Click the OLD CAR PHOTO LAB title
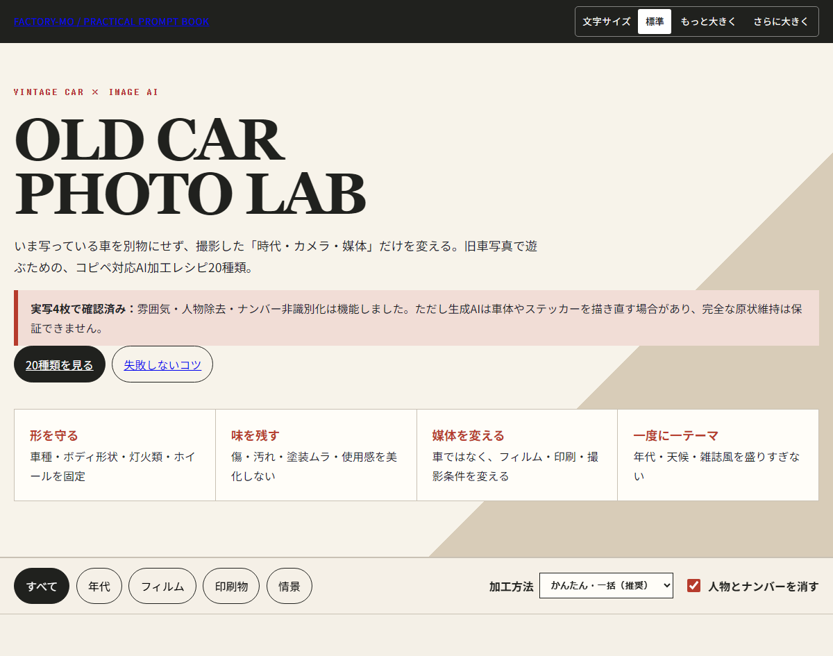 click(x=190, y=167)
